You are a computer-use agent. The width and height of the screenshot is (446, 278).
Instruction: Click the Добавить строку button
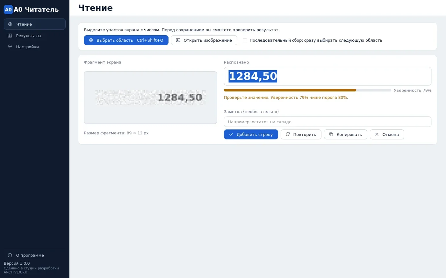[251, 134]
